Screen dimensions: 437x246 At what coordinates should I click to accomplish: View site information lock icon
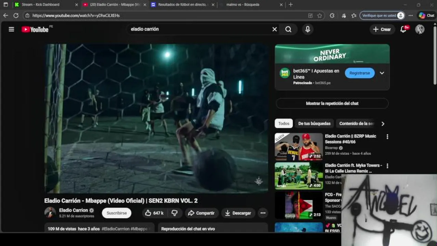27,15
